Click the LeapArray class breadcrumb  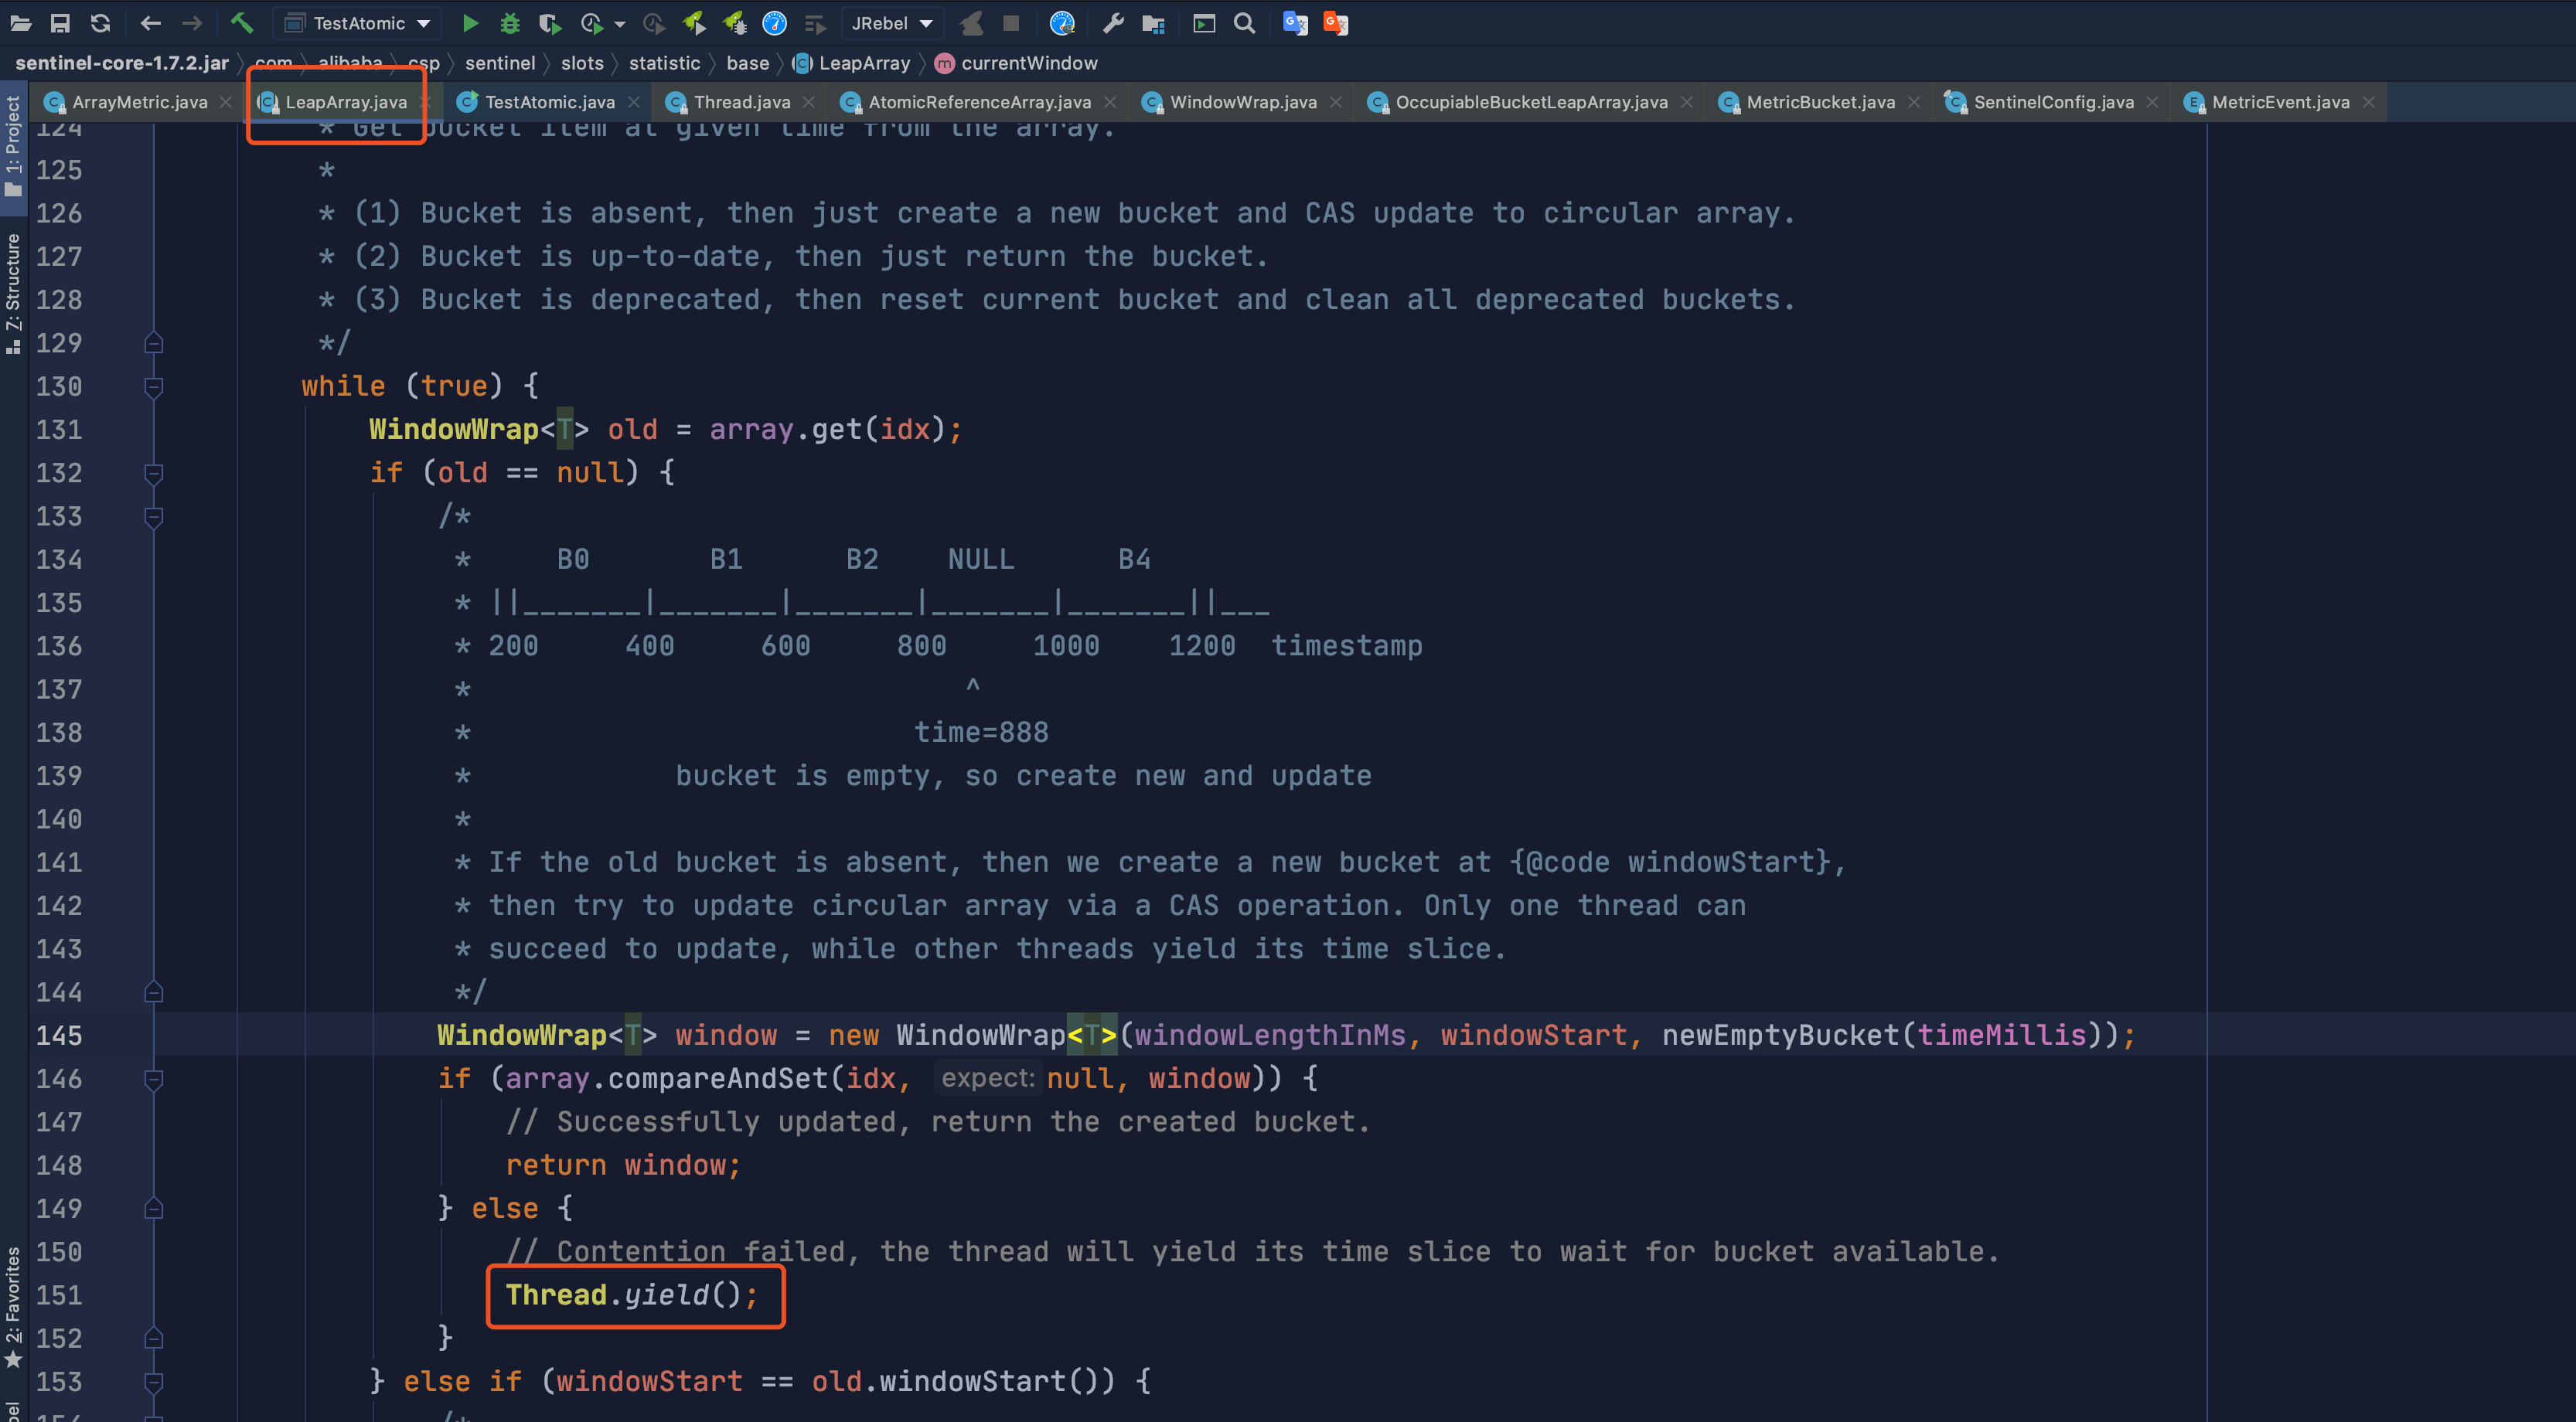click(852, 63)
